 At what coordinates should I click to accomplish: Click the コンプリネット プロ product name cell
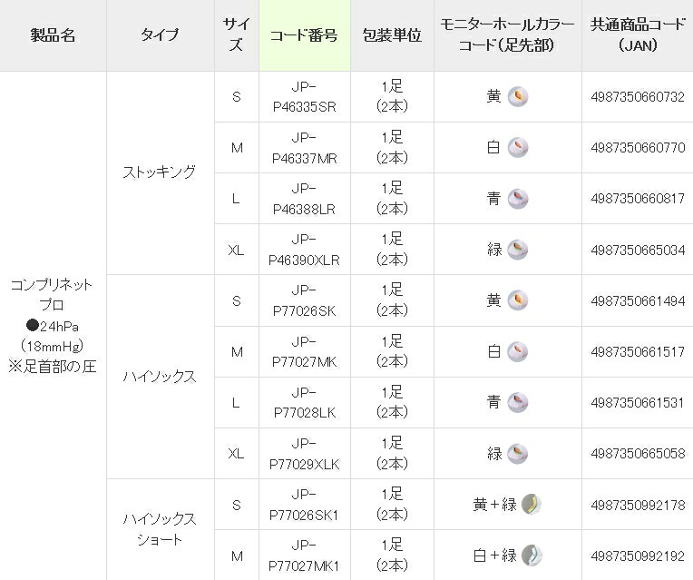click(x=52, y=326)
